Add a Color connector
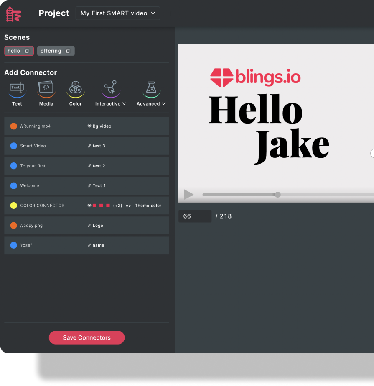This screenshot has height=386, width=374. pos(76,93)
